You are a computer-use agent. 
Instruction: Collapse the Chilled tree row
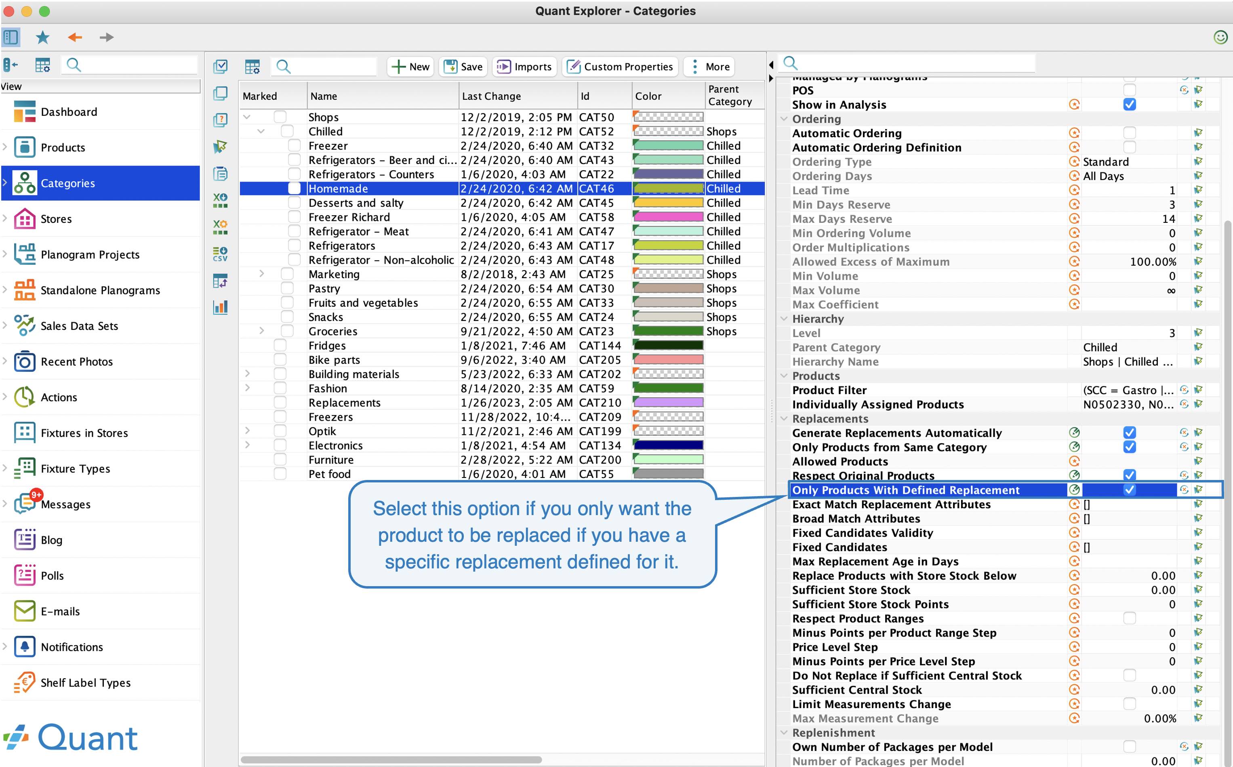(261, 131)
